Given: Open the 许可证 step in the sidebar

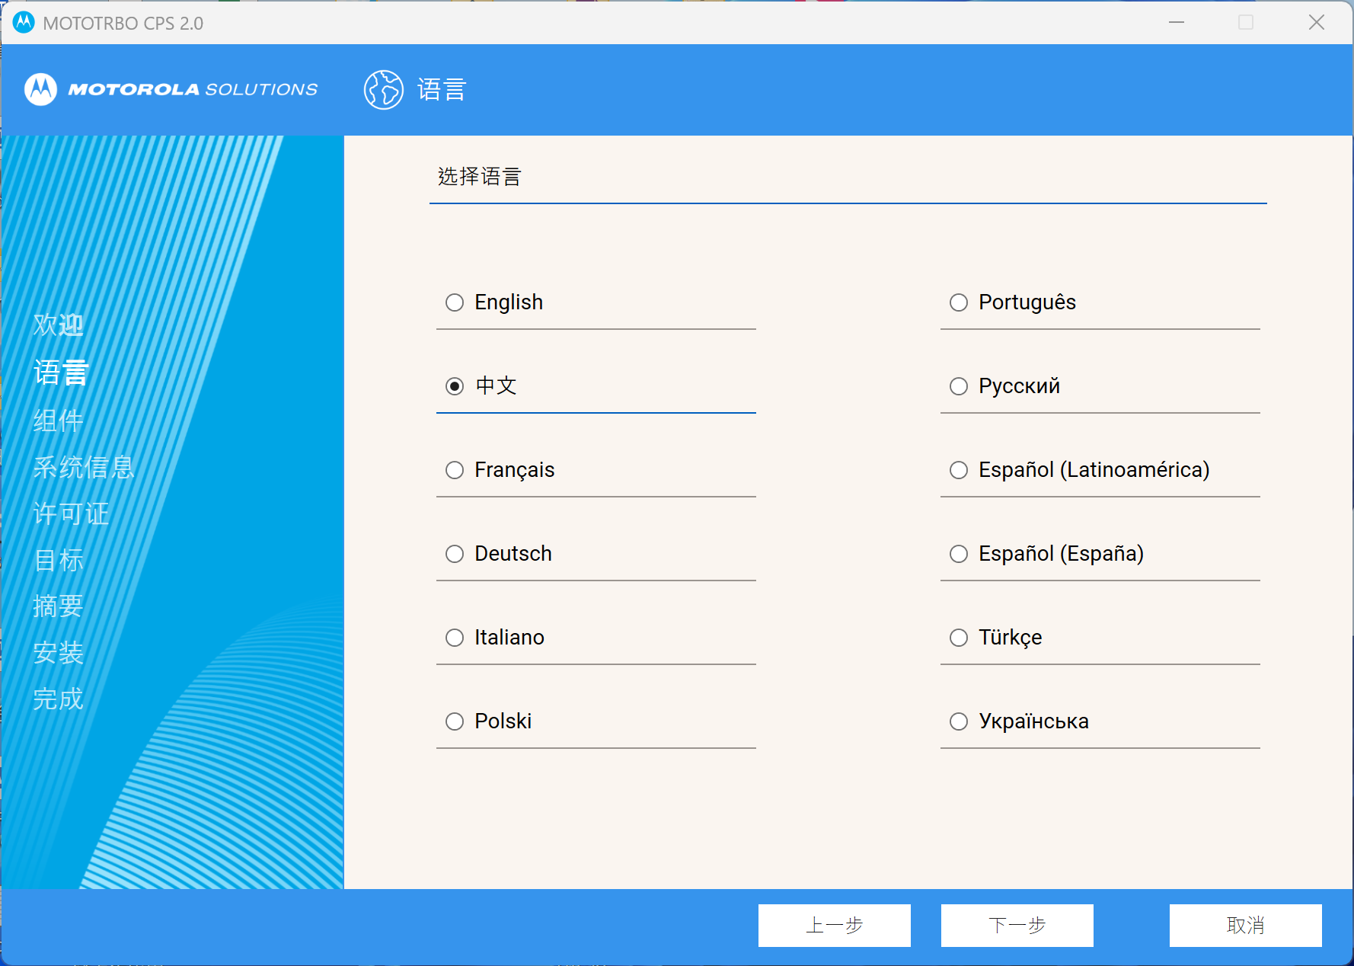Looking at the screenshot, I should 71,513.
